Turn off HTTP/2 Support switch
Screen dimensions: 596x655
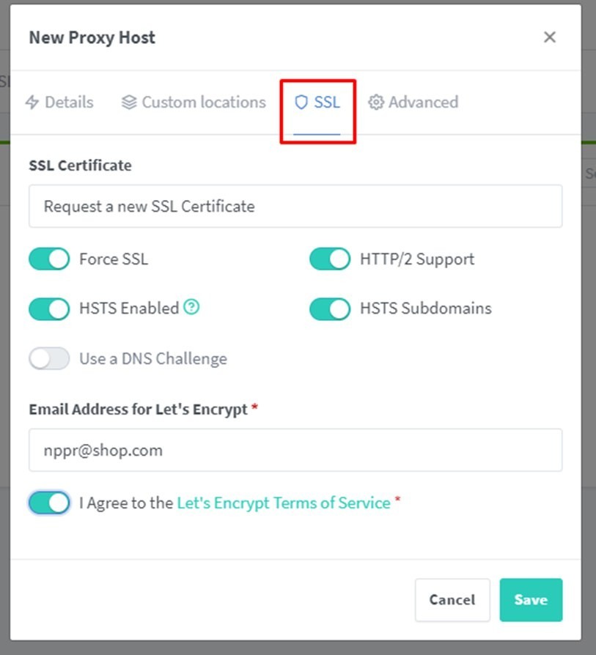[330, 259]
